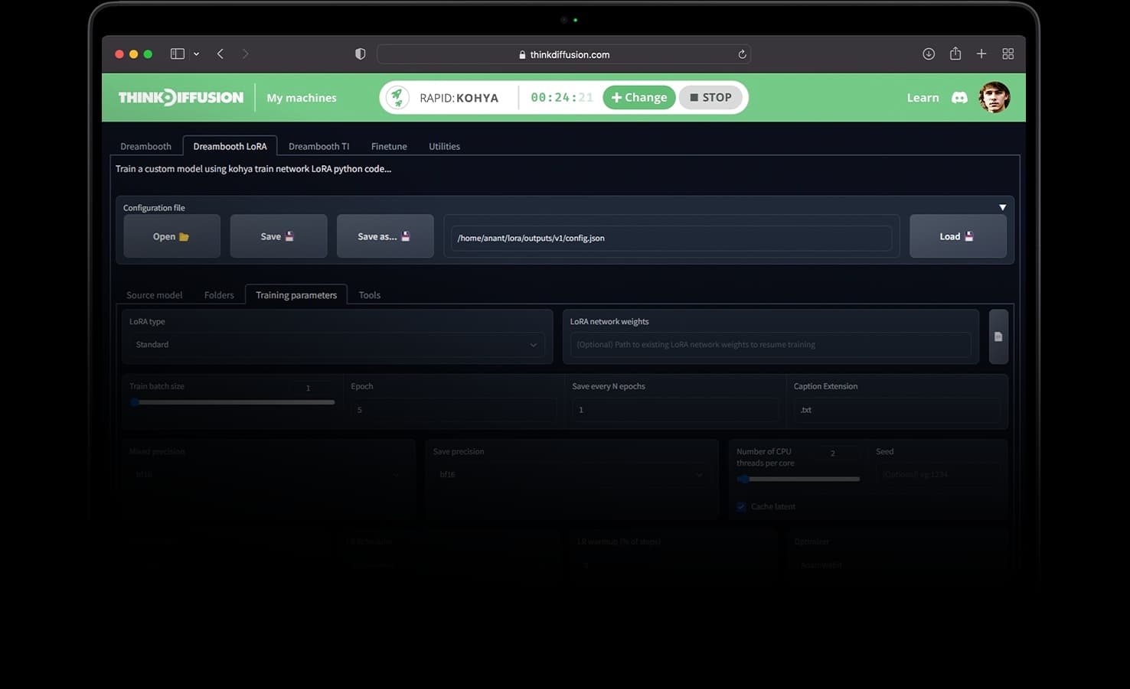Viewport: 1130px width, 689px height.
Task: Click the rocket icon beside RAPID: KOHYA
Action: 397,97
